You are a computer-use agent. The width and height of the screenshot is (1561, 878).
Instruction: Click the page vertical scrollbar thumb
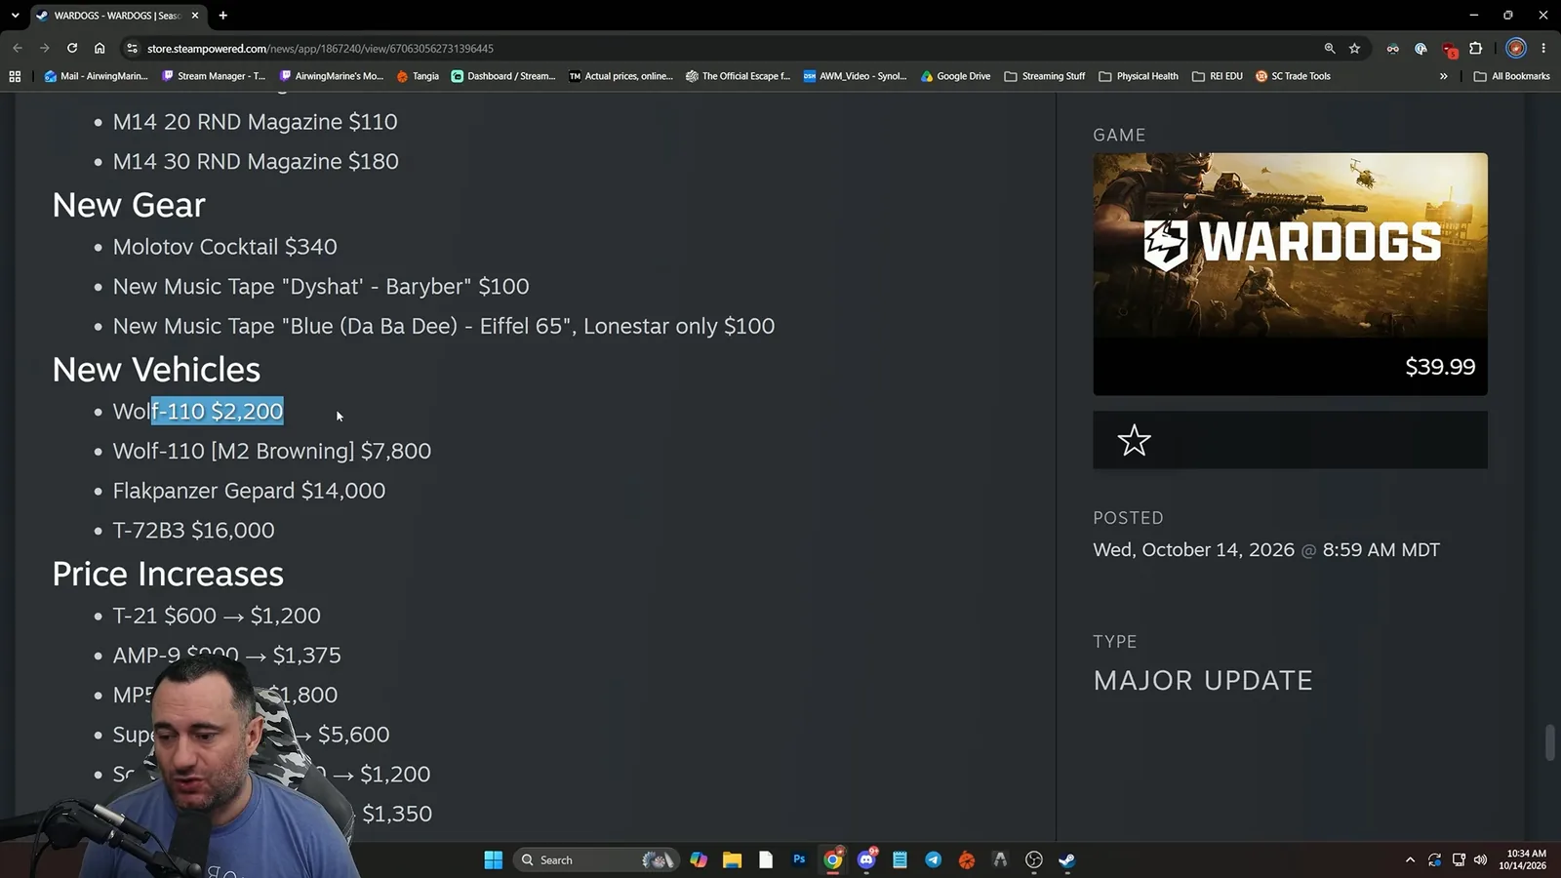[x=1549, y=742]
